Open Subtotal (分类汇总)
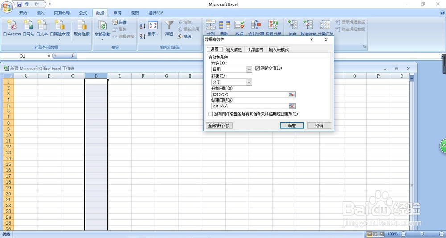This screenshot has width=446, height=238. 326,28
